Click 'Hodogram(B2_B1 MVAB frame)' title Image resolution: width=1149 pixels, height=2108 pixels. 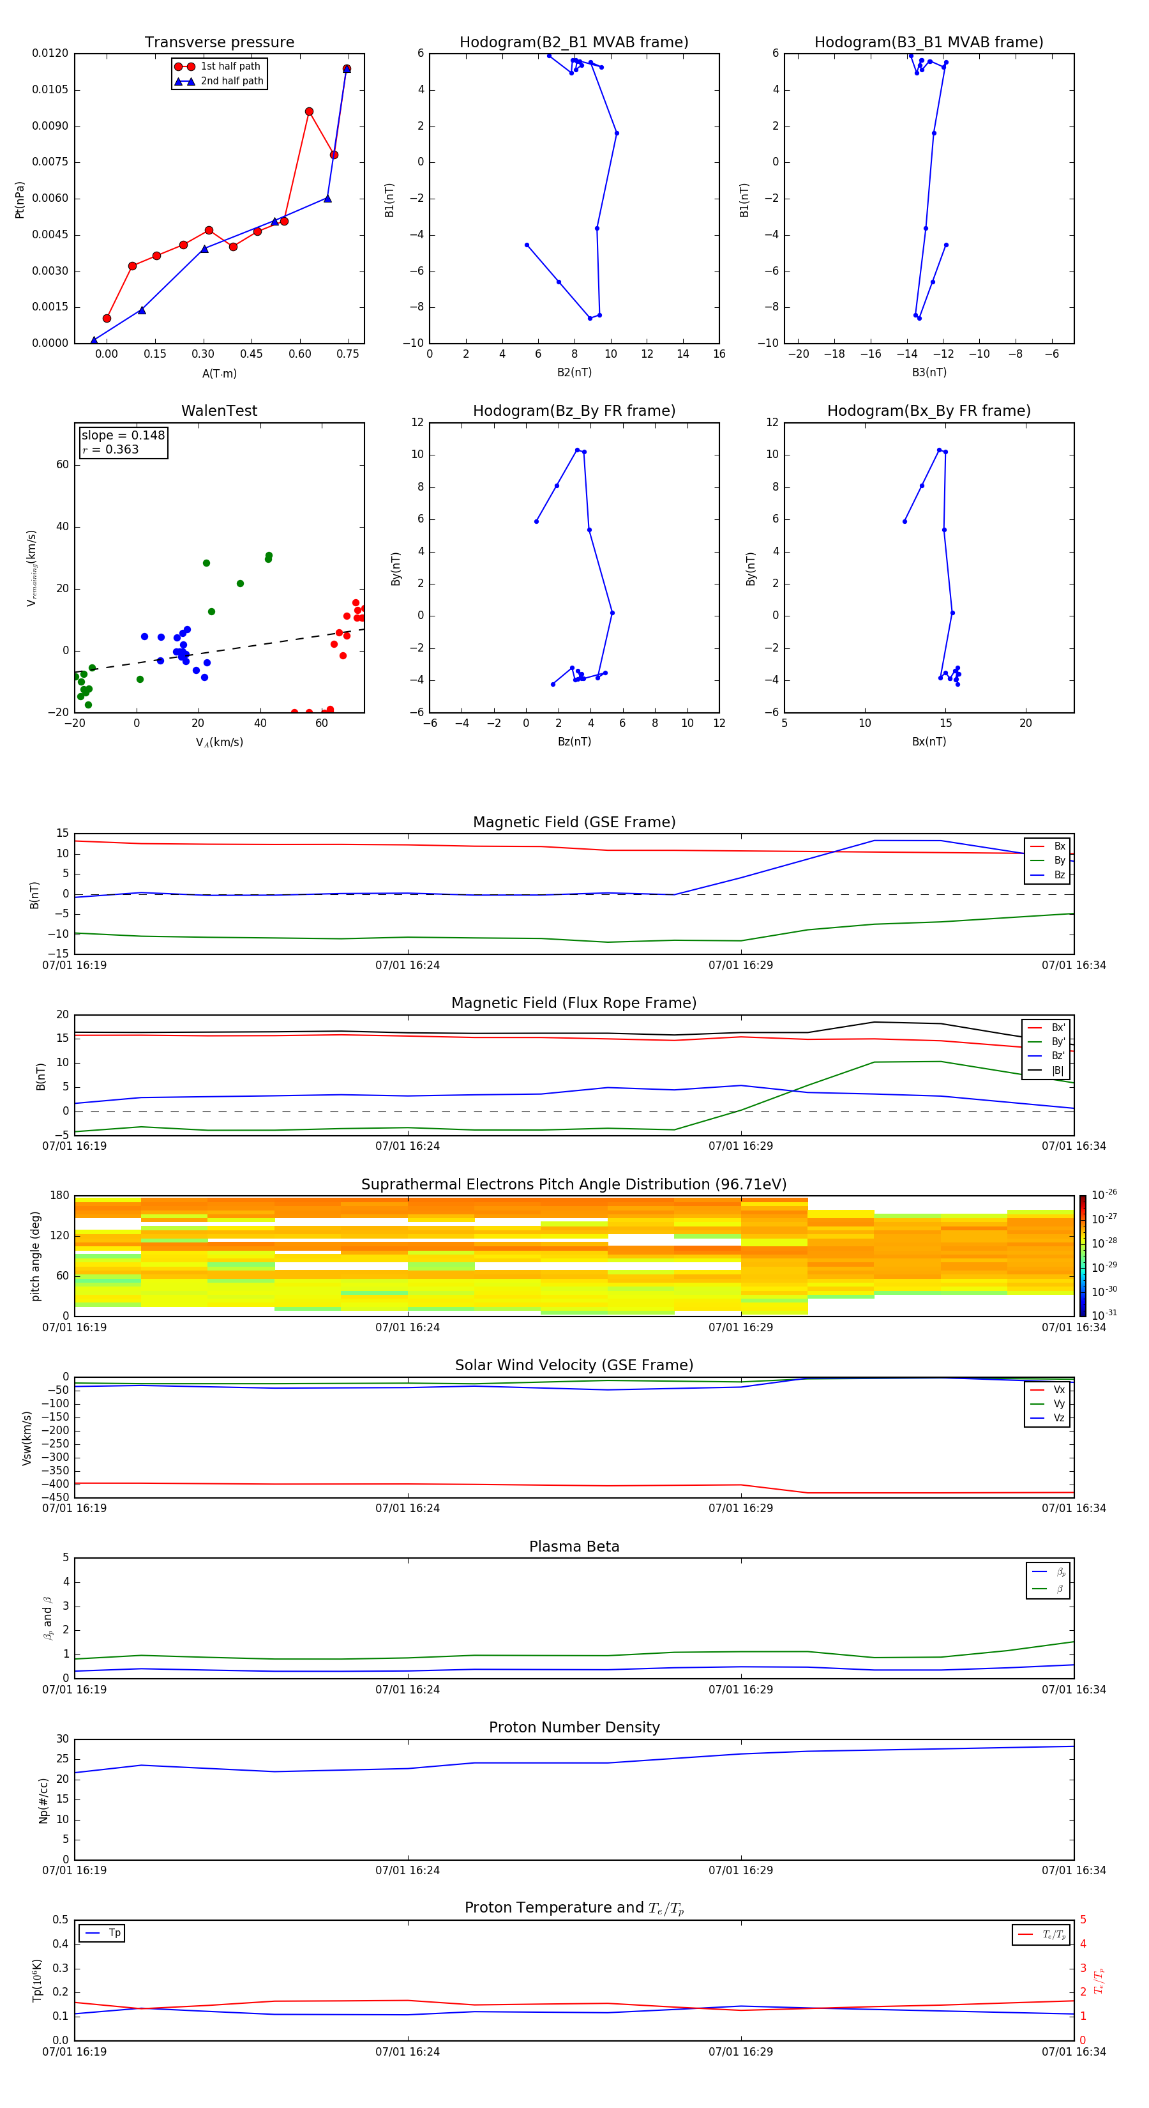(574, 43)
